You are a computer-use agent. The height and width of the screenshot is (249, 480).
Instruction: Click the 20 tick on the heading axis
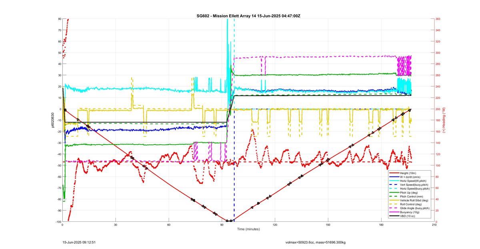pyautogui.click(x=437, y=211)
